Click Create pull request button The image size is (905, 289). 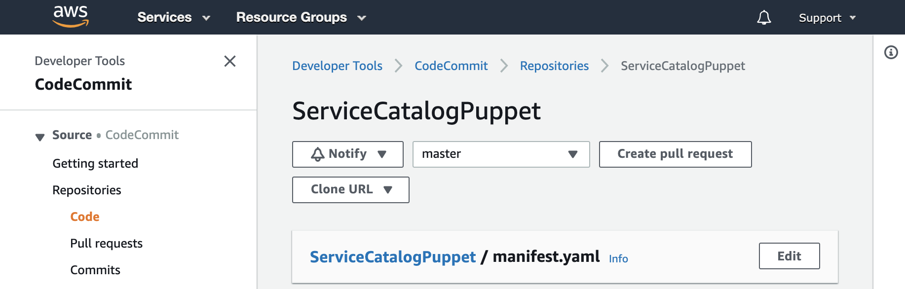(x=676, y=154)
